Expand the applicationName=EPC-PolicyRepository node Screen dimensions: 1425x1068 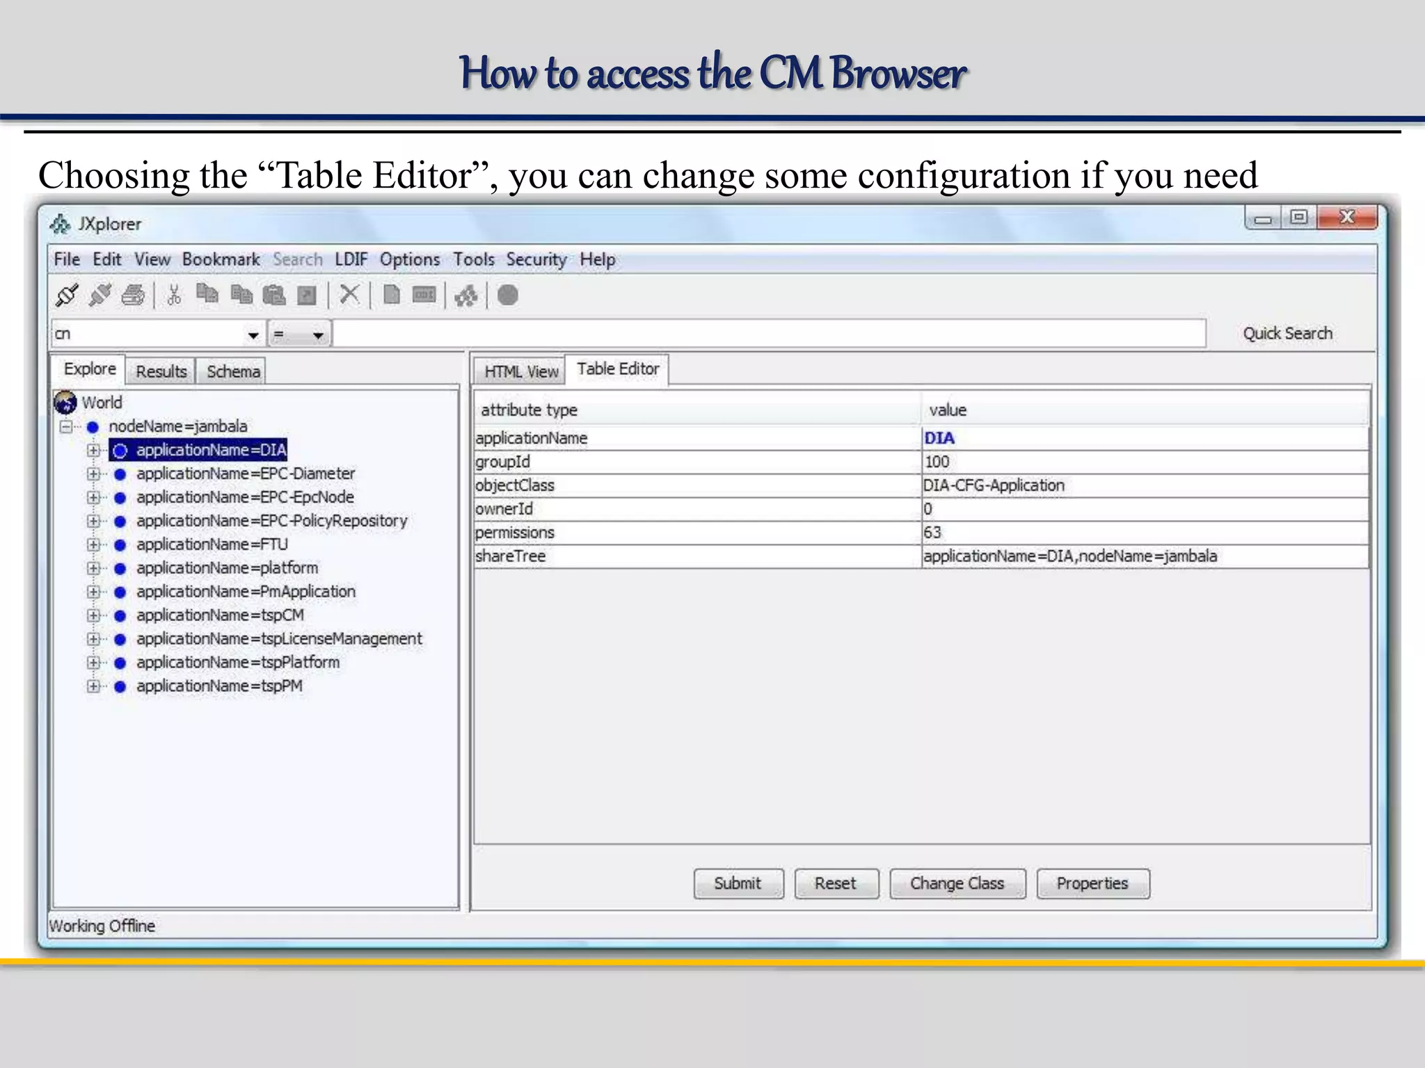click(93, 521)
